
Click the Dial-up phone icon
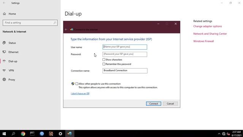click(x=4, y=61)
